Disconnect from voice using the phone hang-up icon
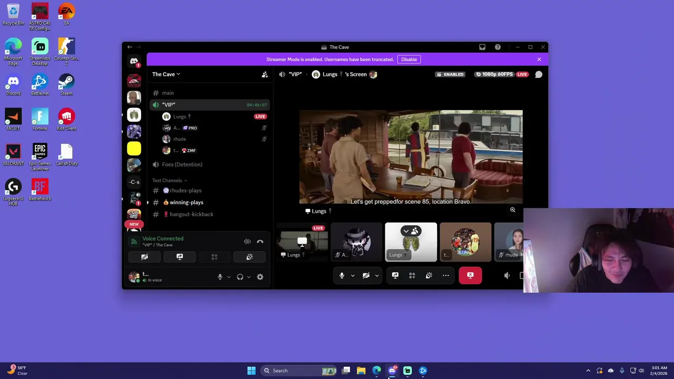This screenshot has width=674, height=379. click(x=260, y=242)
